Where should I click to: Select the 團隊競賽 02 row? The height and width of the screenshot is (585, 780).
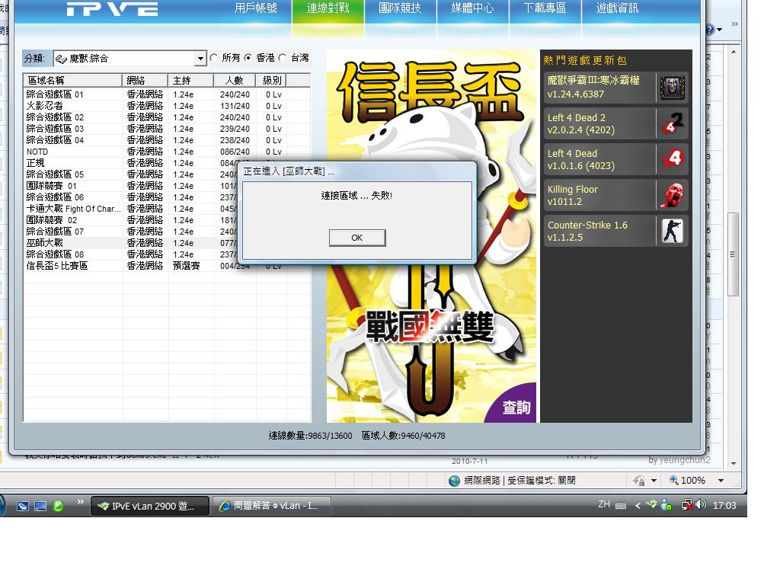131,220
